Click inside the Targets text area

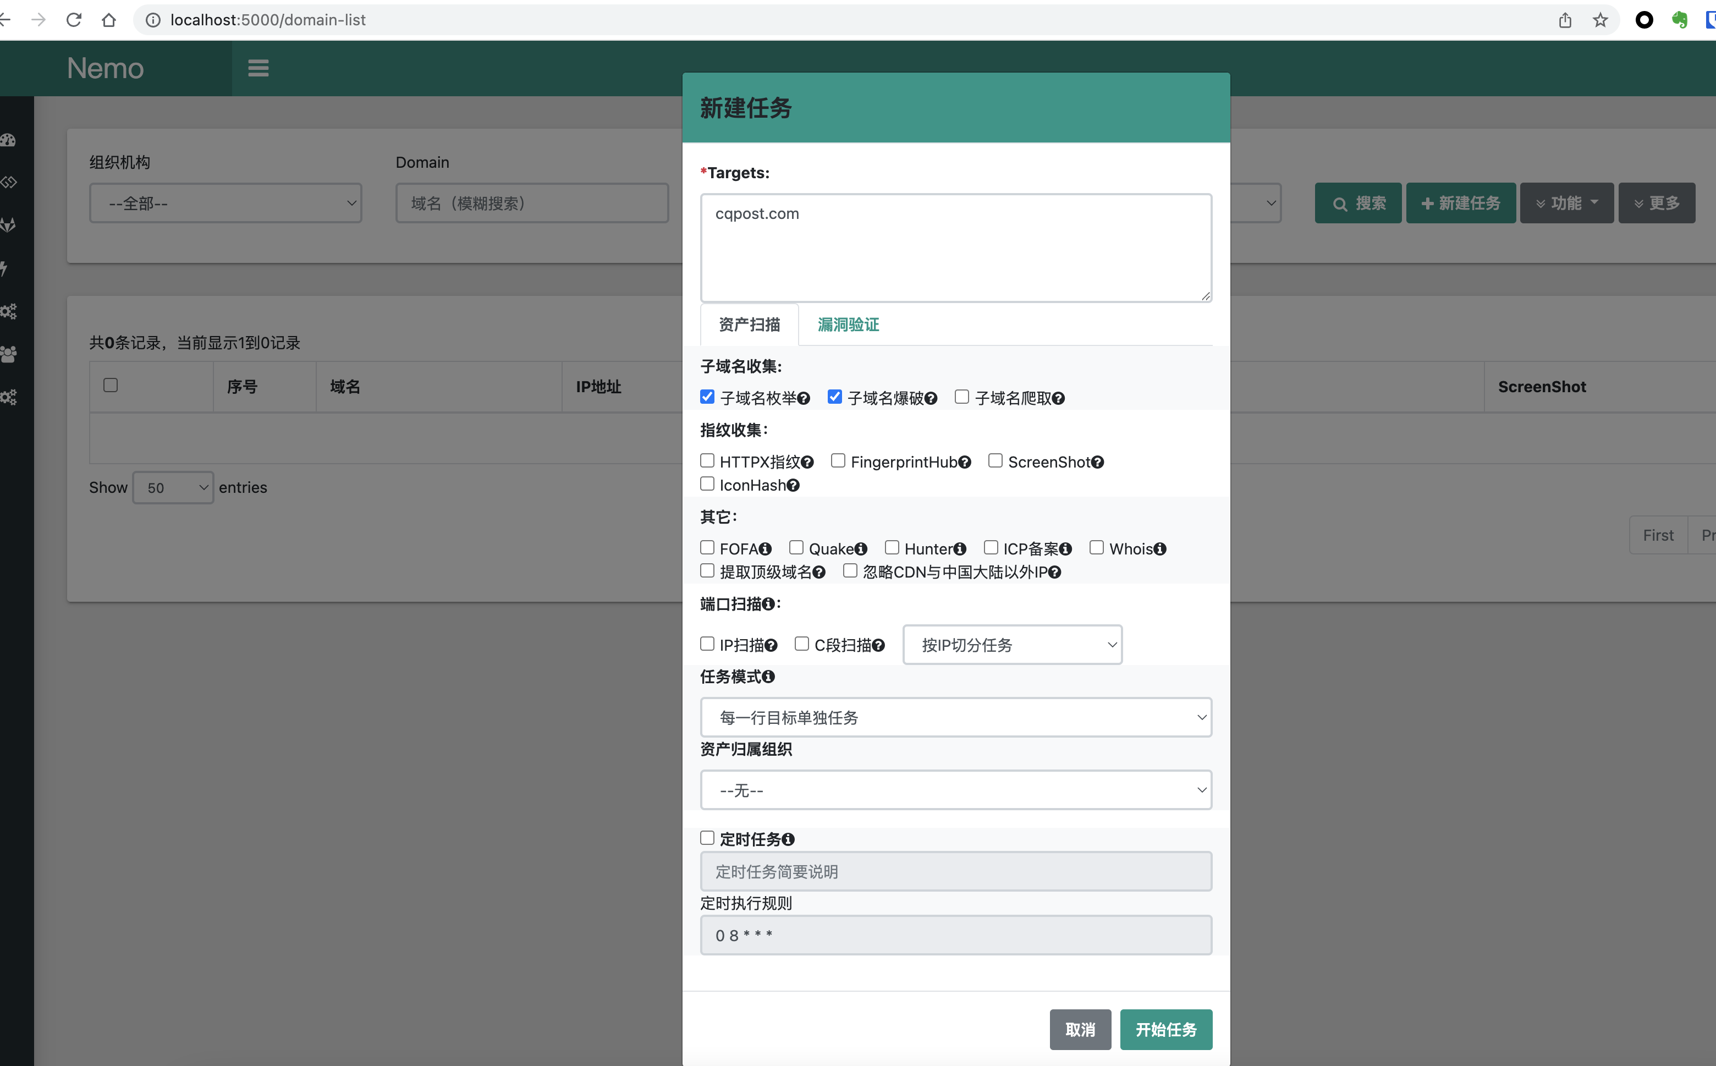[955, 247]
